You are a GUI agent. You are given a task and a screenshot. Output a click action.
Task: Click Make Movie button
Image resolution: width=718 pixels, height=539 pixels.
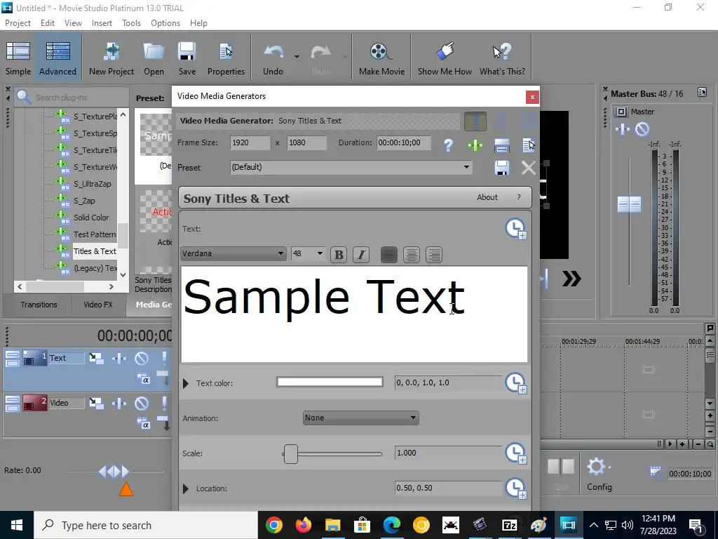[x=381, y=58]
